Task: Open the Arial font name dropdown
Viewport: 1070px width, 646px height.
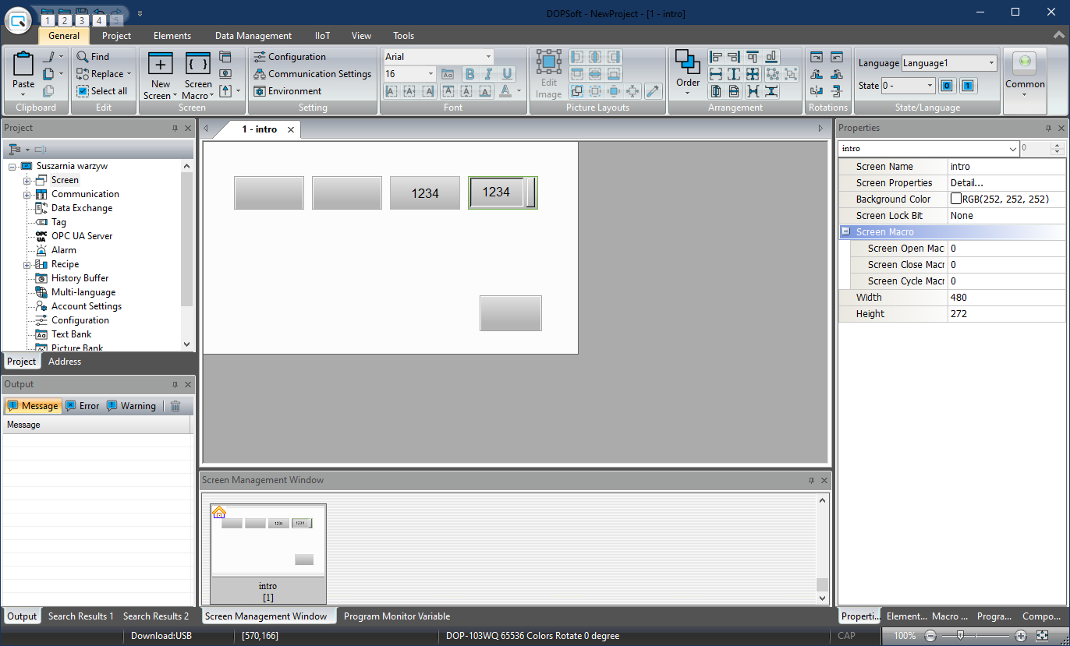Action: tap(488, 57)
